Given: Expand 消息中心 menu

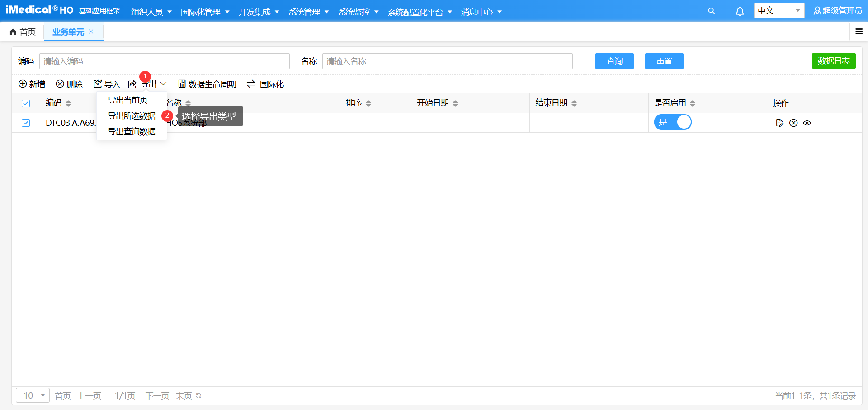Looking at the screenshot, I should [x=481, y=12].
